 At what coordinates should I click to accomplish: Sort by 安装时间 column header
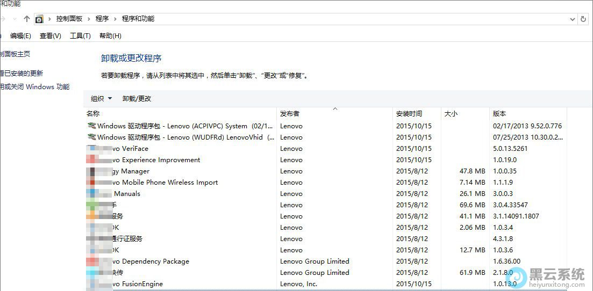409,114
